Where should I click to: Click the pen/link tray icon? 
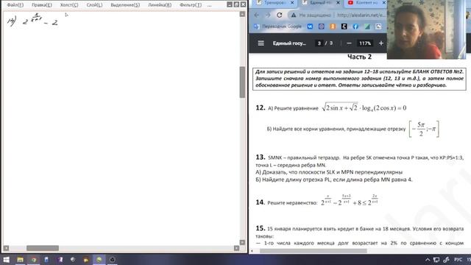coord(447,260)
